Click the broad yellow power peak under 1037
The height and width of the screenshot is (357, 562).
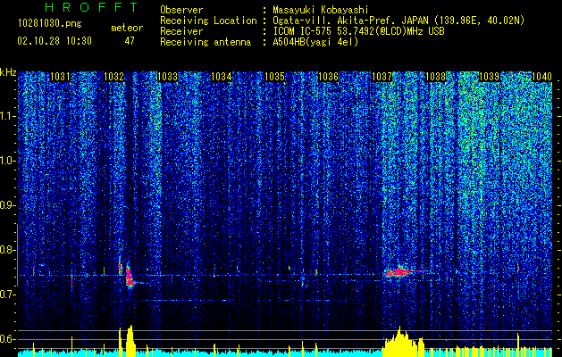coord(401,340)
